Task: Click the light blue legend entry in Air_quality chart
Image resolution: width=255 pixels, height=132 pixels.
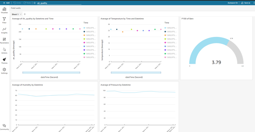Action: coord(90,28)
